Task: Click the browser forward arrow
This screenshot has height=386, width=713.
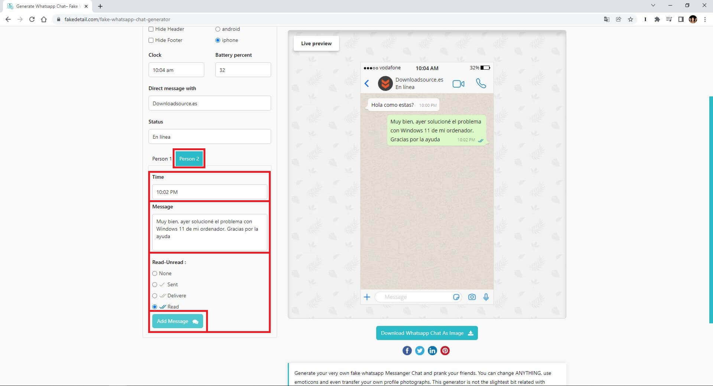Action: click(20, 19)
